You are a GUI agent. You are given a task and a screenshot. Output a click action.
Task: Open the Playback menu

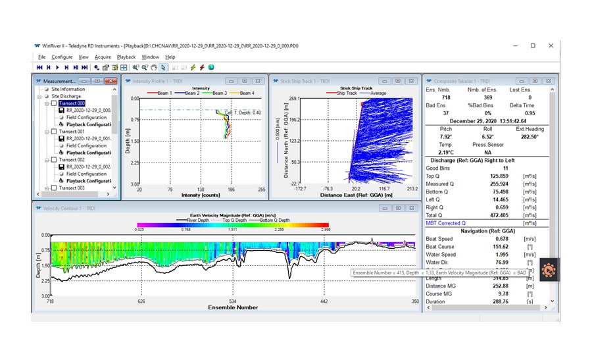coord(126,57)
